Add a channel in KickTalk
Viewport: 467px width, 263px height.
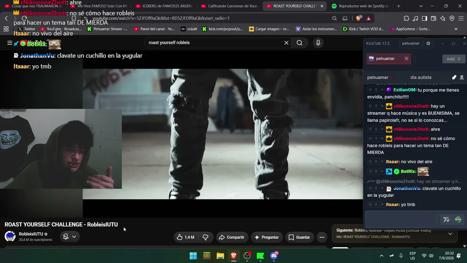(454, 59)
